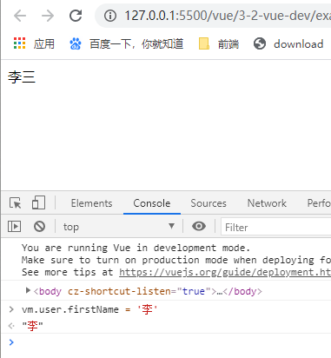Switch to the Elements tab
Viewport: 331px width, 358px height.
(x=91, y=203)
